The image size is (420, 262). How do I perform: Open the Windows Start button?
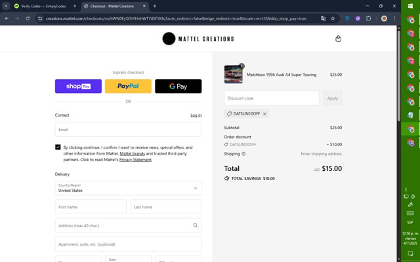pos(410,6)
